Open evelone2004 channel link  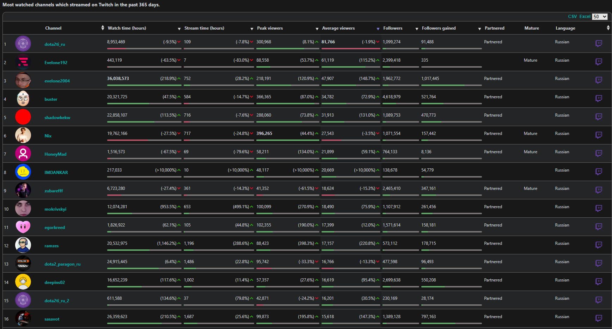tap(57, 81)
